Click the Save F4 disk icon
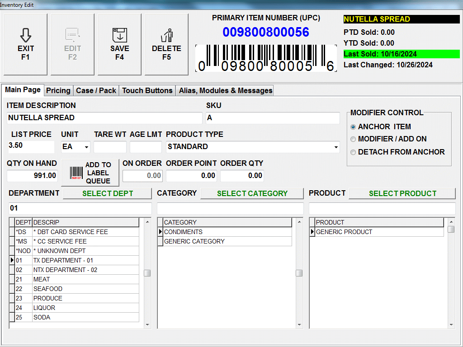This screenshot has width=463, height=347. [119, 35]
